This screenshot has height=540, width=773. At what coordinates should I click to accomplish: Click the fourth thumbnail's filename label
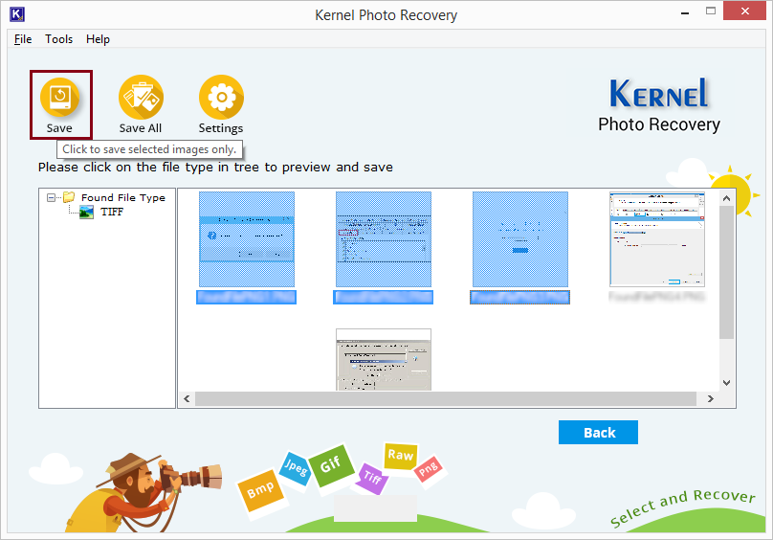coord(657,297)
